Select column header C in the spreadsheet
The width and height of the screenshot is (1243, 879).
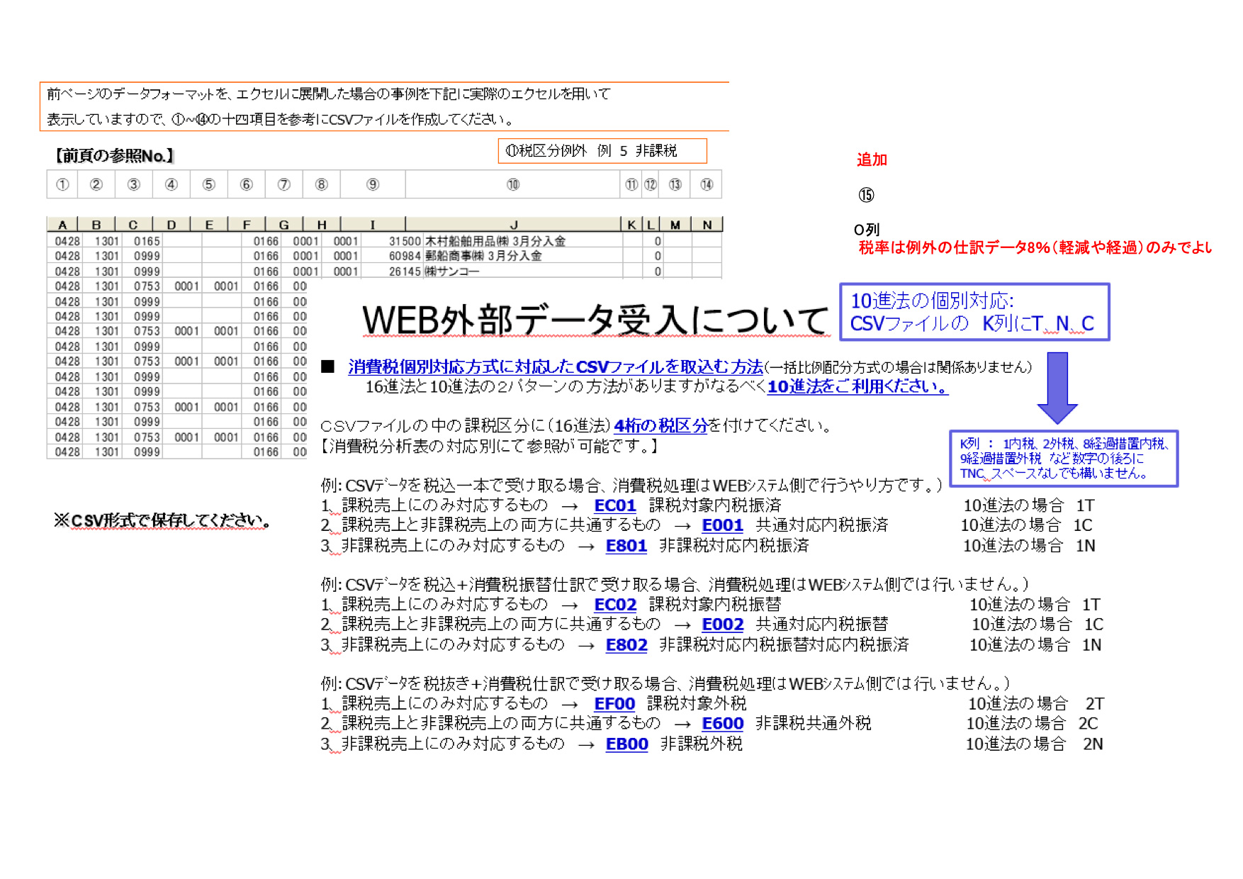point(133,225)
